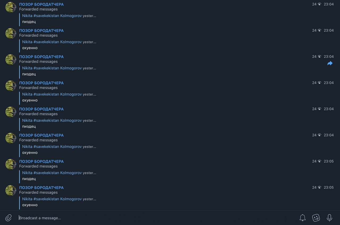The height and width of the screenshot is (225, 340).
Task: Focus the 'Broadcast a message...' input field
Action: 157,218
